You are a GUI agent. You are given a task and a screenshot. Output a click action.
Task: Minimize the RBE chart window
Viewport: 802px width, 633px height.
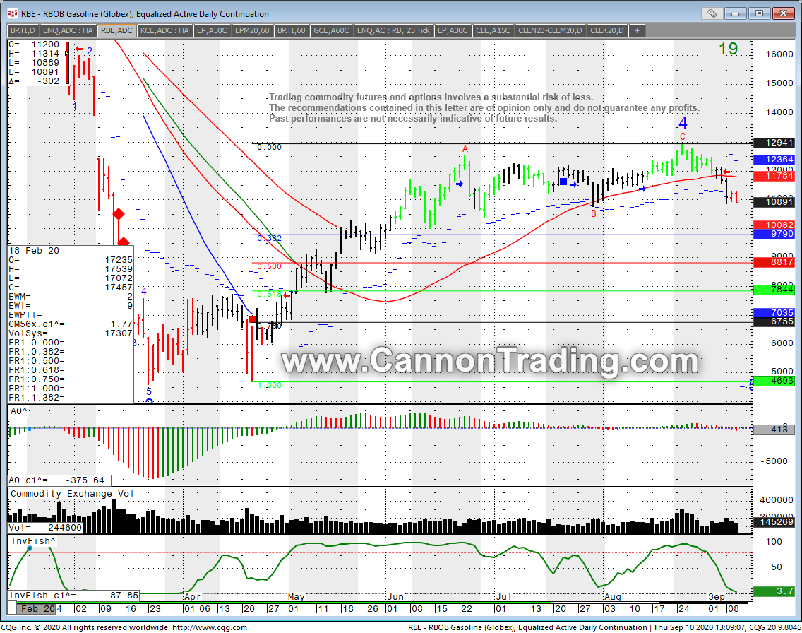pyautogui.click(x=736, y=13)
